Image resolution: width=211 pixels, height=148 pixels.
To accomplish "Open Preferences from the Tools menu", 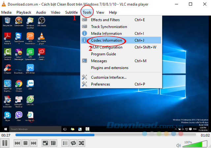I will [x=101, y=84].
